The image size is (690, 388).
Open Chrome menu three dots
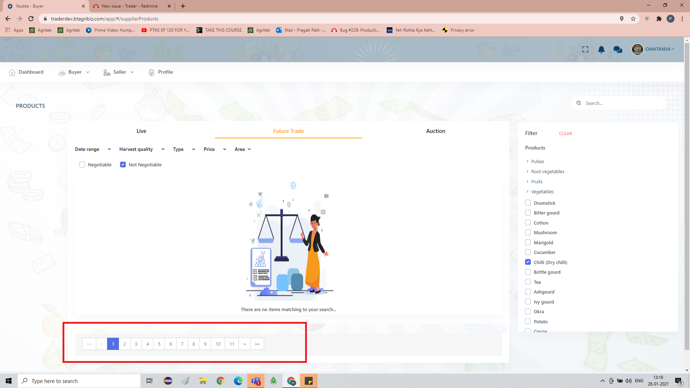pos(682,19)
